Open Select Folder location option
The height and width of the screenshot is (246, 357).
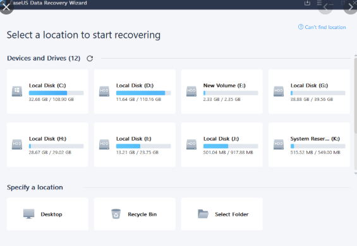[x=222, y=214]
